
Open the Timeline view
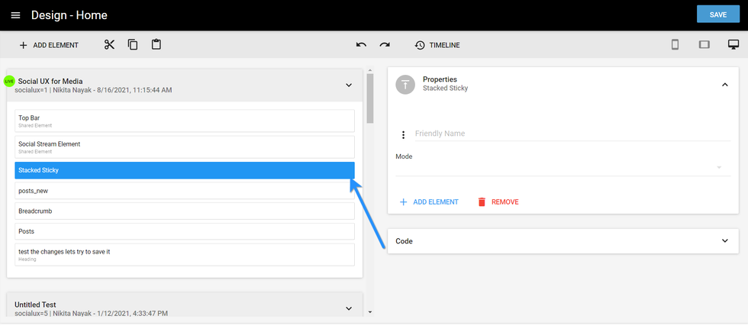437,45
